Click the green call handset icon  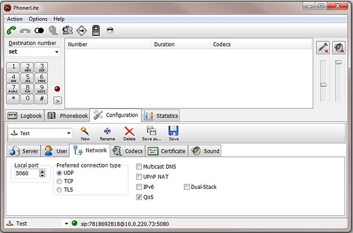(x=11, y=30)
